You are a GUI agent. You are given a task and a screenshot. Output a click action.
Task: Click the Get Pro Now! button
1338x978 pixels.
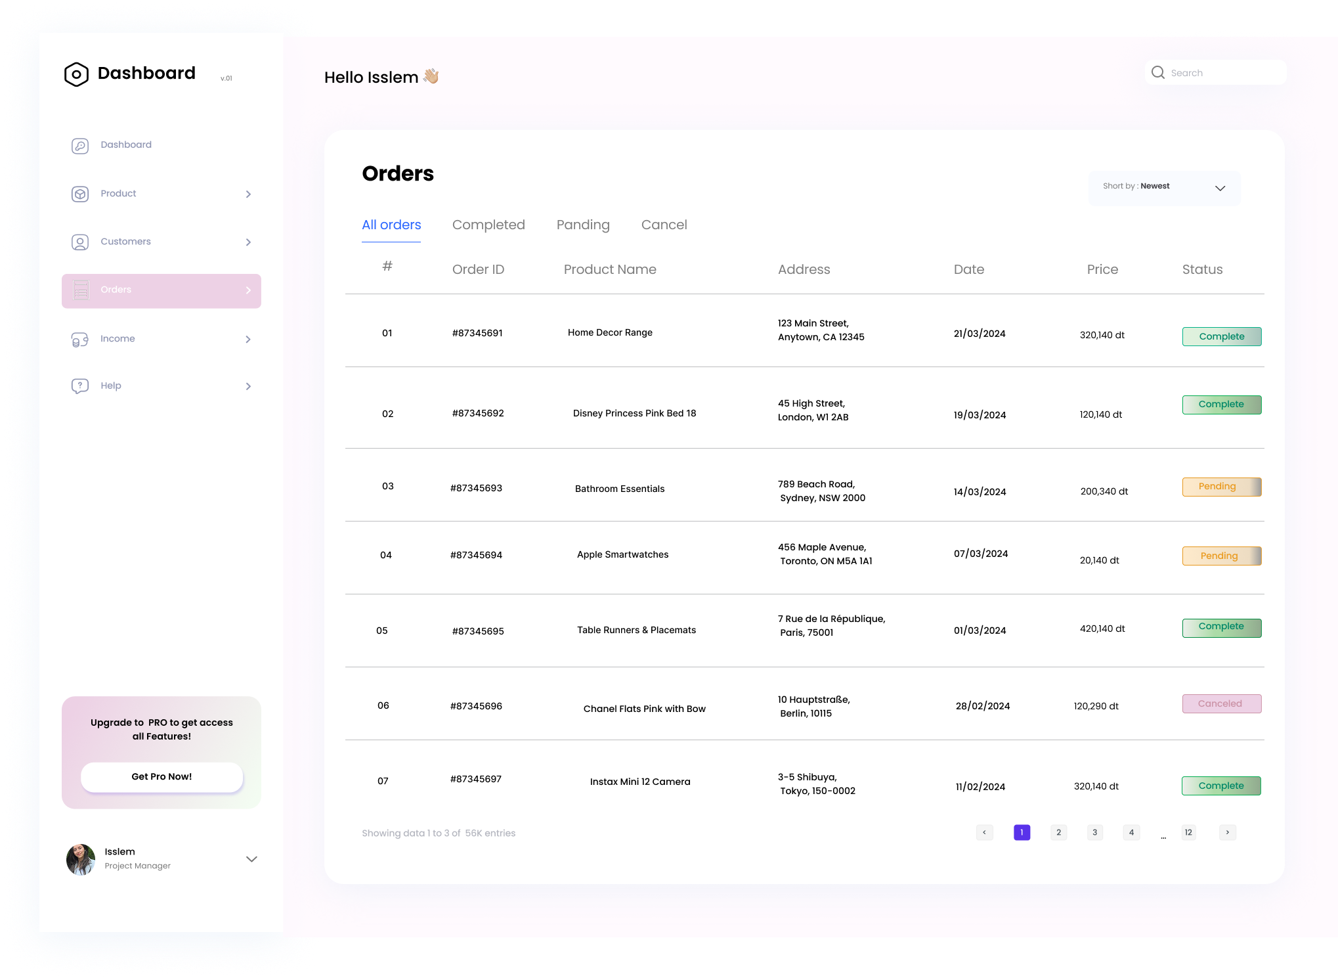(x=162, y=776)
